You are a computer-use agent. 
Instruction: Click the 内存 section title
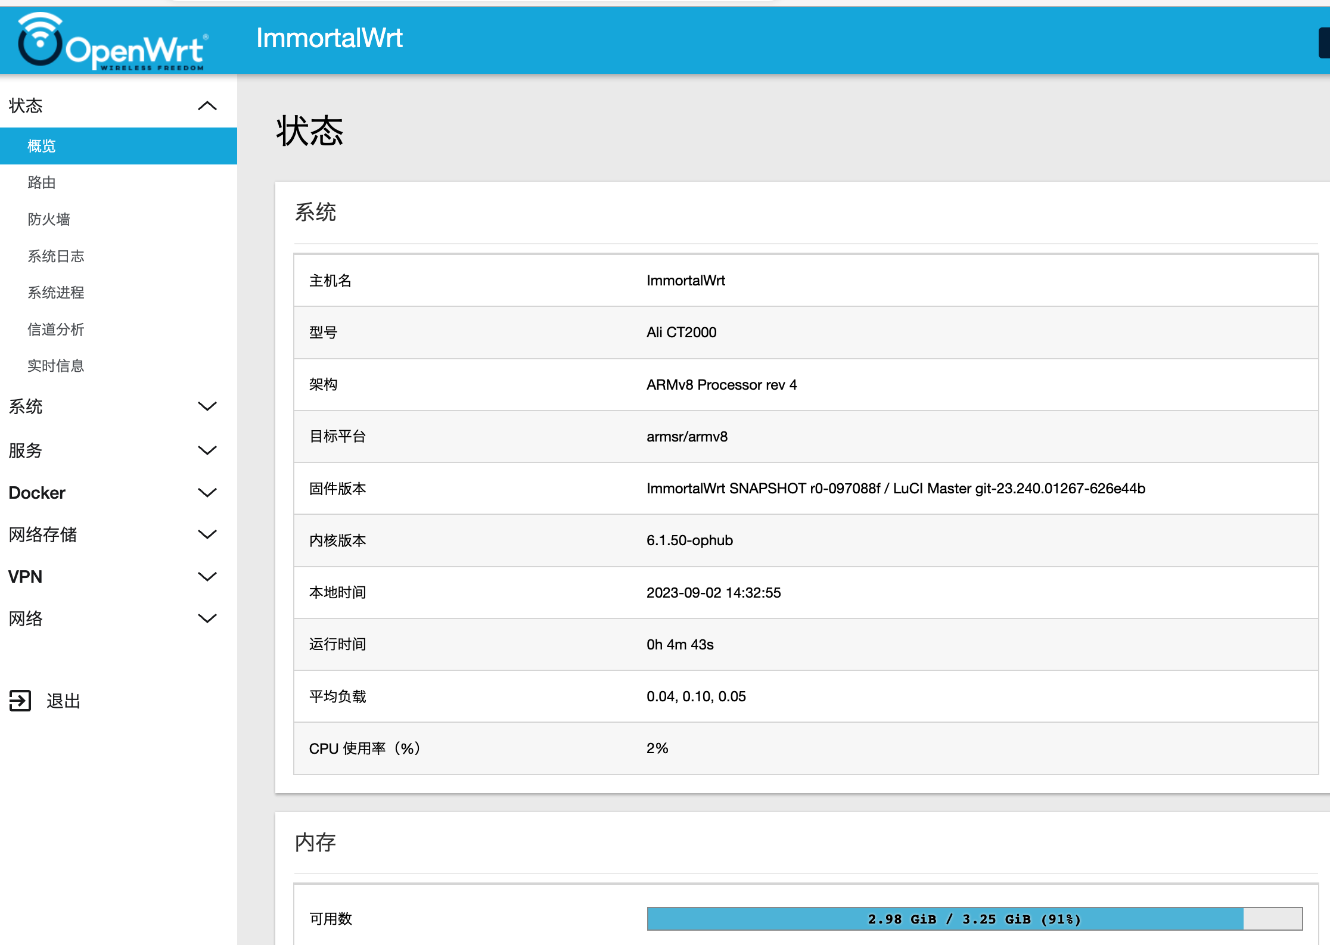click(316, 843)
